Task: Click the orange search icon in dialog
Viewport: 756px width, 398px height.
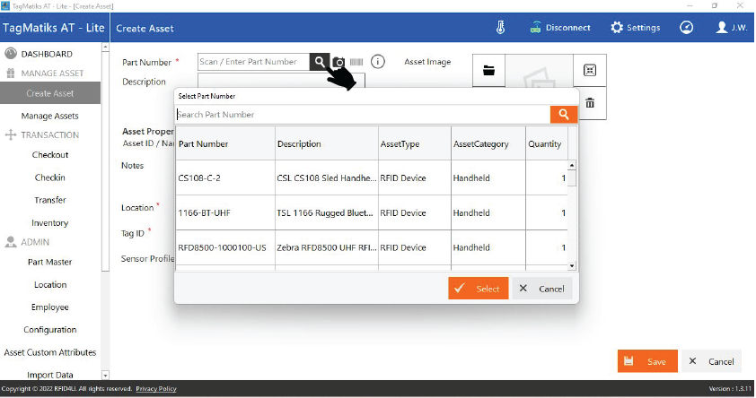Action: coord(563,114)
